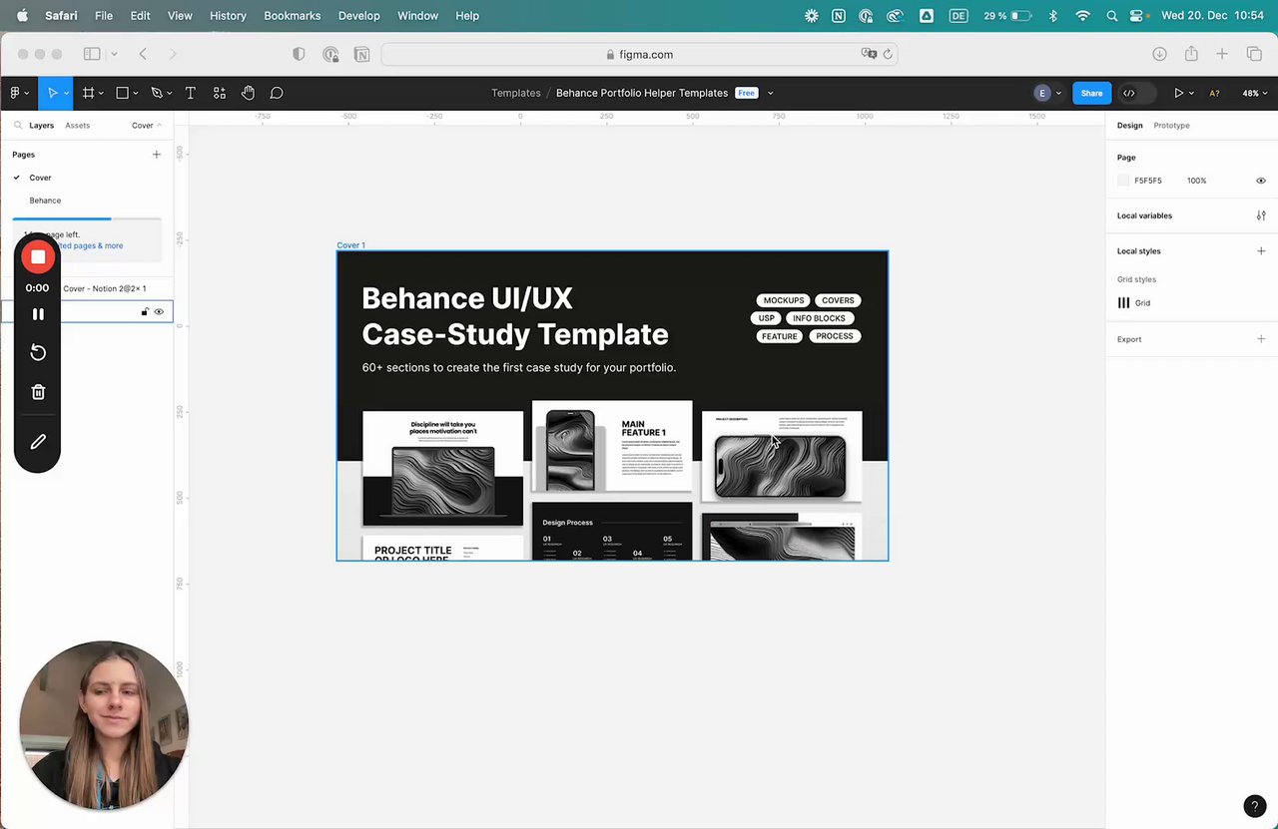
Task: Pause the screen recording
Action: tap(38, 314)
